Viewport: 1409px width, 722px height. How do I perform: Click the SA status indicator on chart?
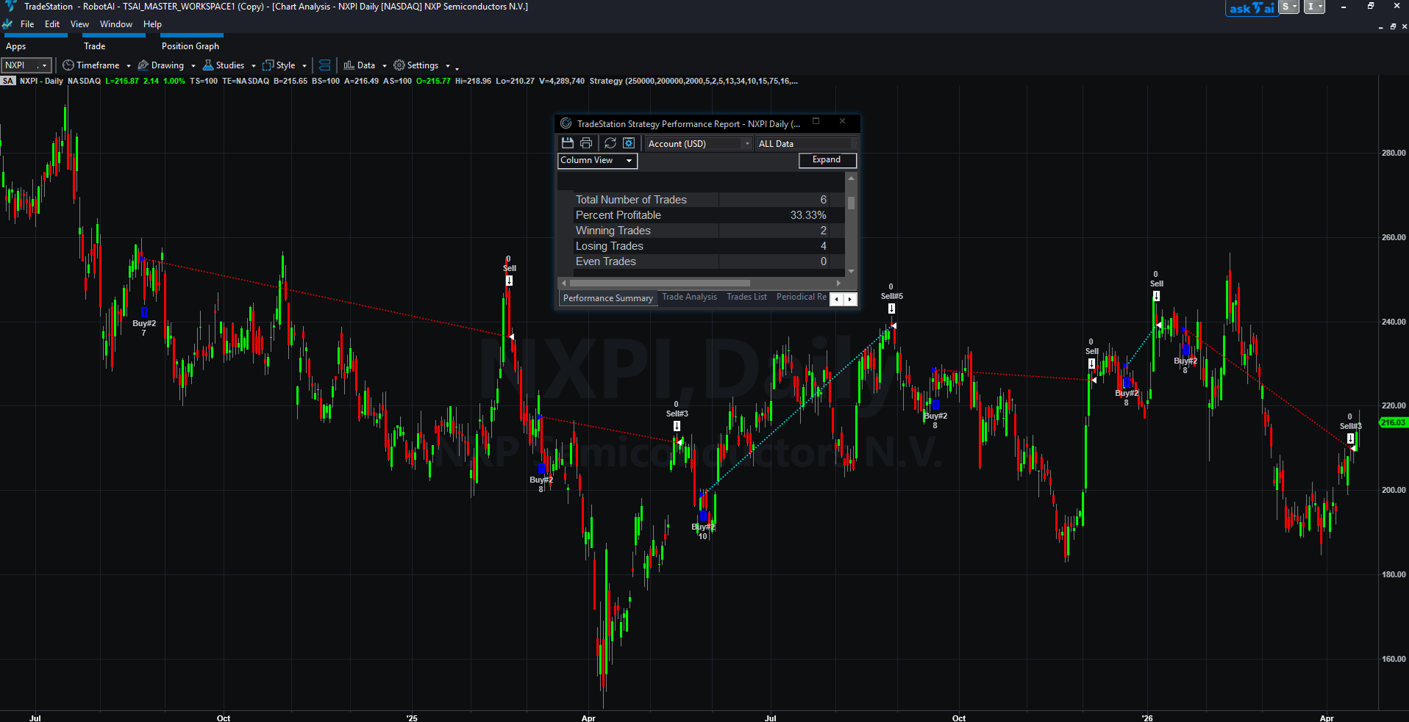click(8, 81)
